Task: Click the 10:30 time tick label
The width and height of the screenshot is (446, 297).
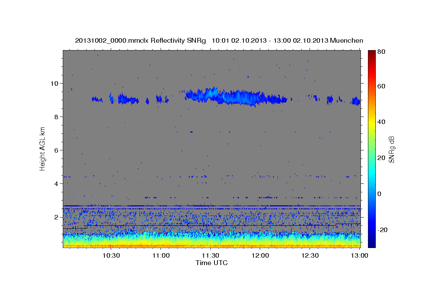Action: pos(111,256)
